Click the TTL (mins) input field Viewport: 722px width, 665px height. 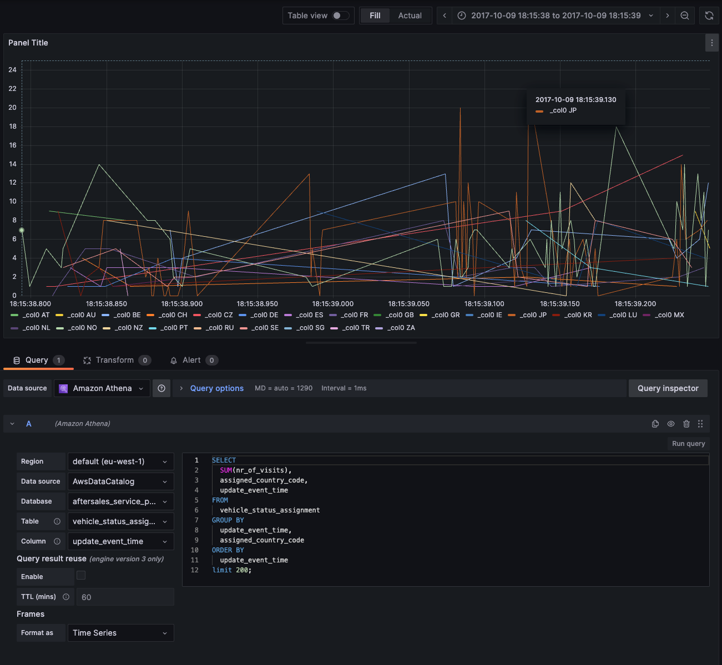coord(125,597)
